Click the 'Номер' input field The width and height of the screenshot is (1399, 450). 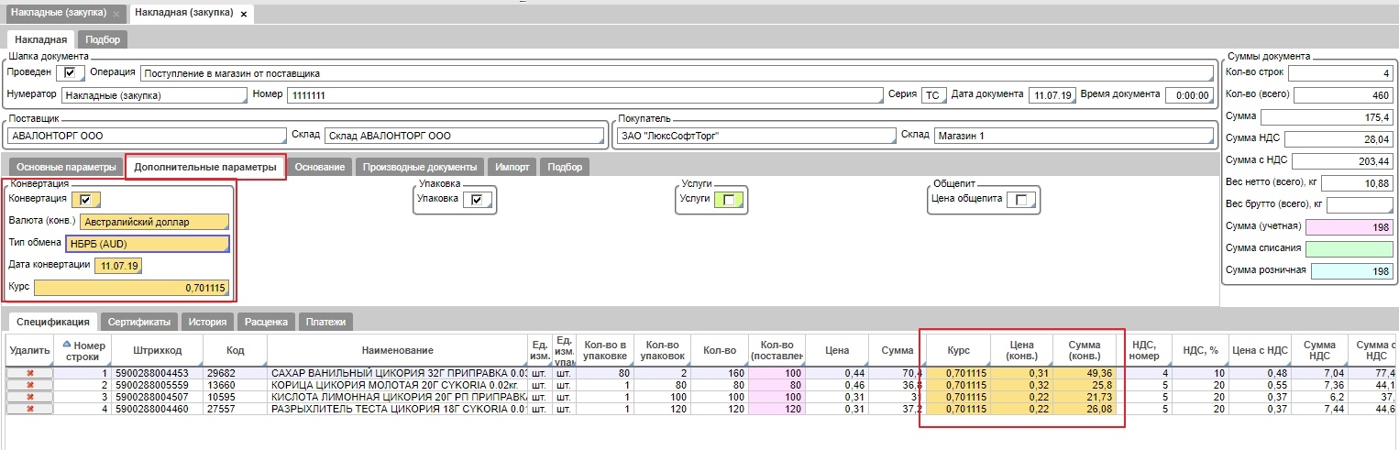click(x=583, y=94)
